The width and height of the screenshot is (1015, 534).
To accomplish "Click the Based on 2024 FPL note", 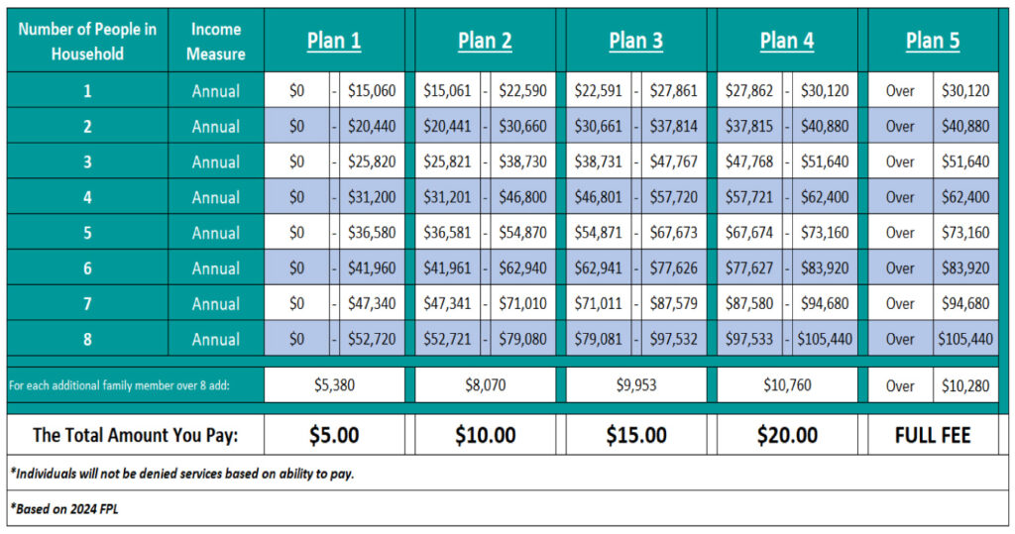I will (64, 509).
